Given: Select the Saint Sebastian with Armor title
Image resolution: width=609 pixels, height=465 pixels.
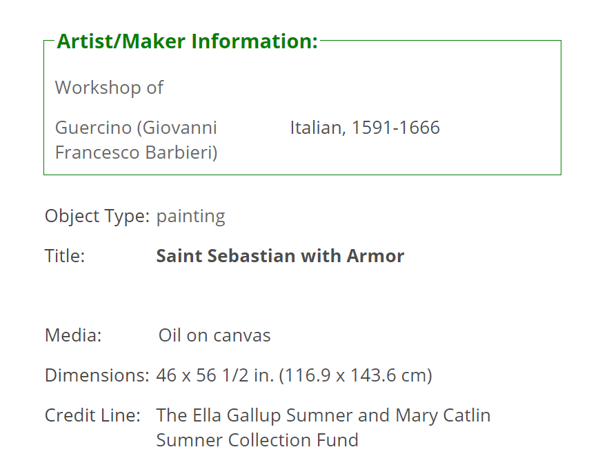Looking at the screenshot, I should [280, 256].
